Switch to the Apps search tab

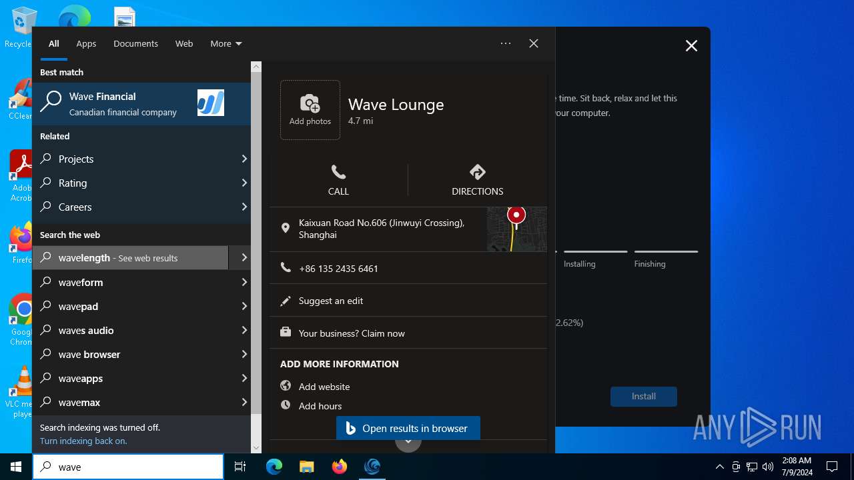pyautogui.click(x=86, y=43)
